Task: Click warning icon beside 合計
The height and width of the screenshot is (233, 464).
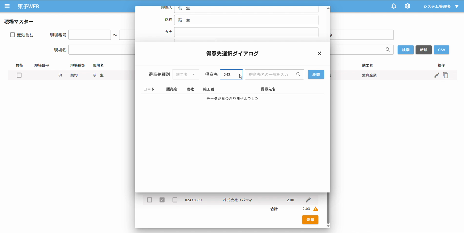Action: coord(315,209)
